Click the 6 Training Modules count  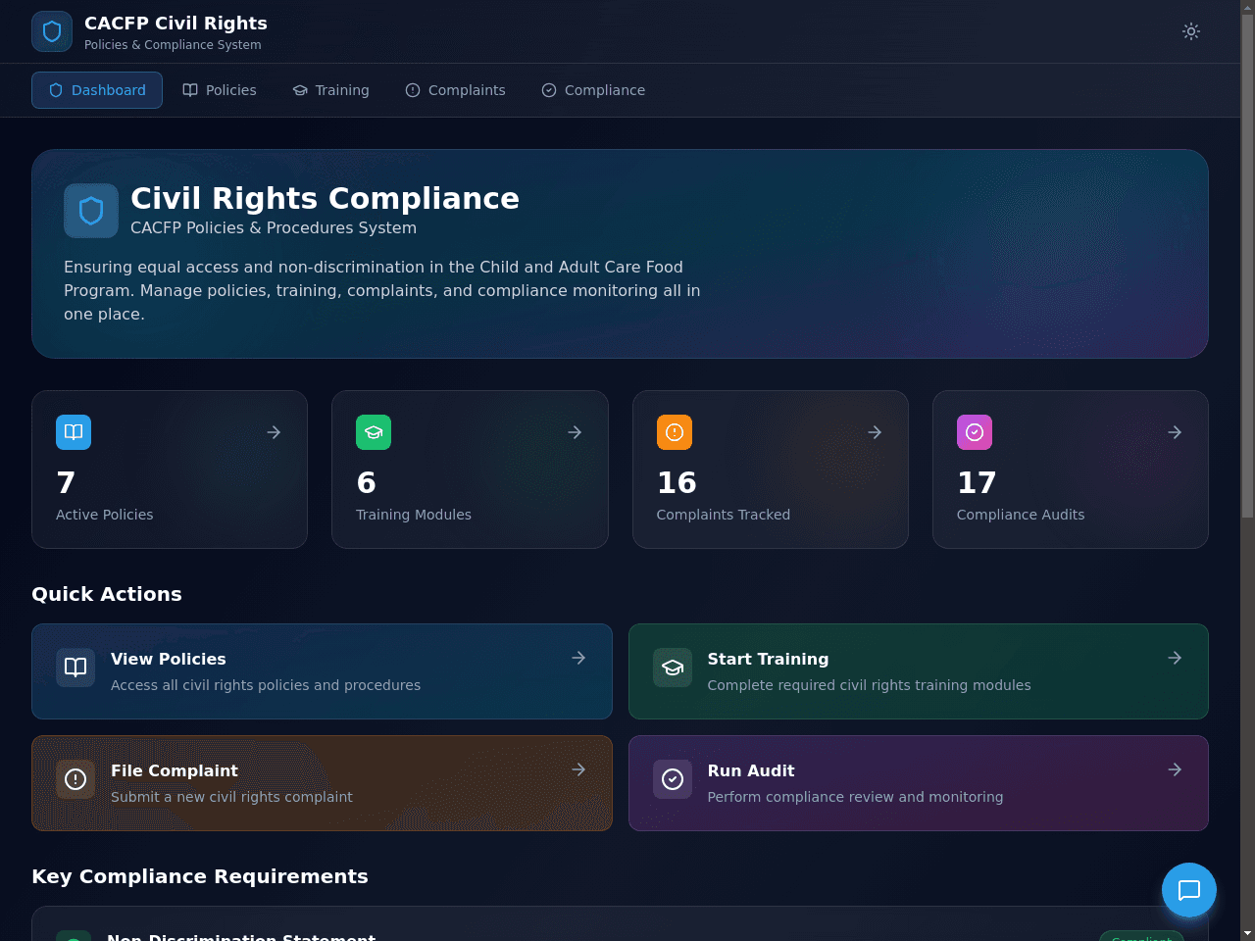click(x=366, y=482)
